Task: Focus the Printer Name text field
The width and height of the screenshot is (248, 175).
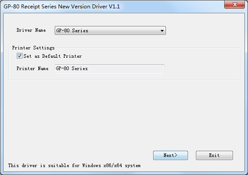Action: click(109, 69)
